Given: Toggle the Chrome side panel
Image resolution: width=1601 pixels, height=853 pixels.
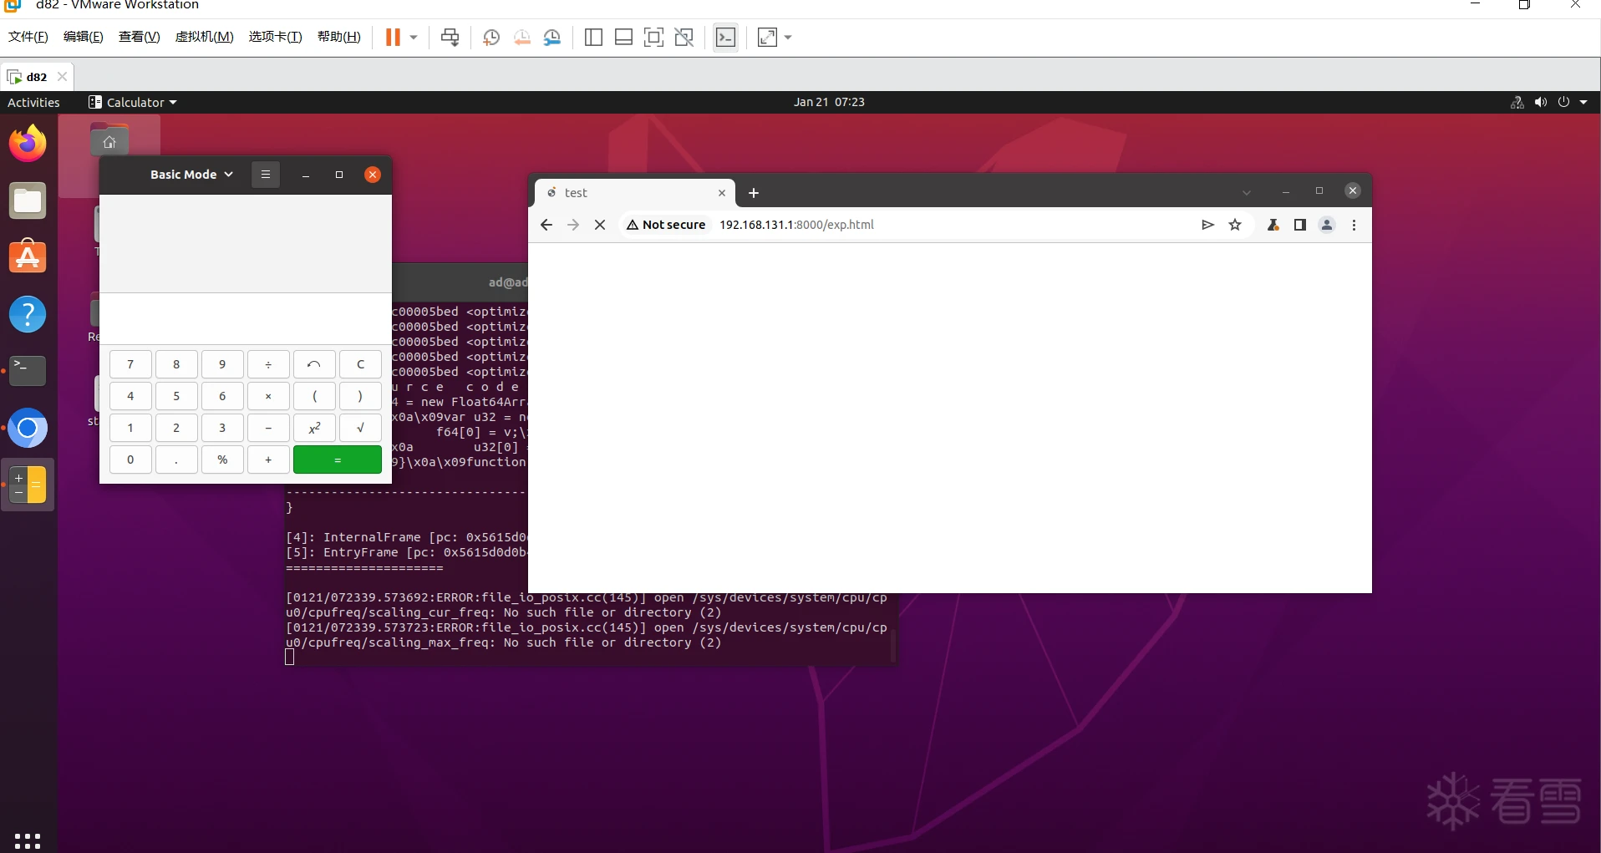Looking at the screenshot, I should [1300, 225].
